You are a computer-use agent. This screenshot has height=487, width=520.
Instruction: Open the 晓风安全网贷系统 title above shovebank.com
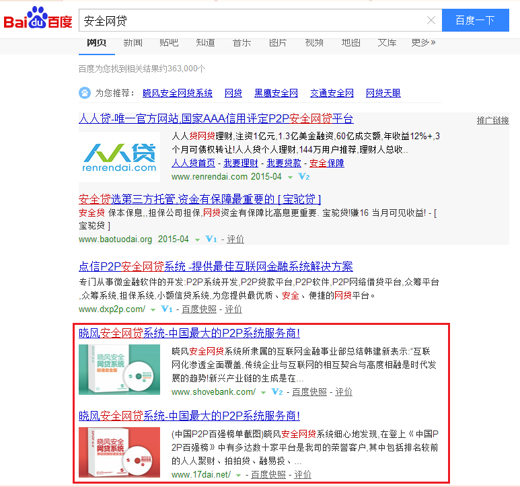click(189, 333)
